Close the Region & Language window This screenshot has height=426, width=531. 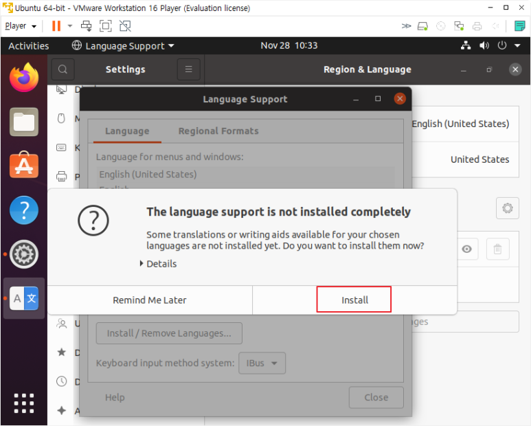(x=515, y=69)
